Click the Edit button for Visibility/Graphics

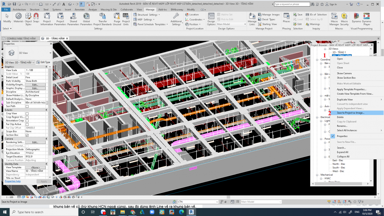[35, 85]
